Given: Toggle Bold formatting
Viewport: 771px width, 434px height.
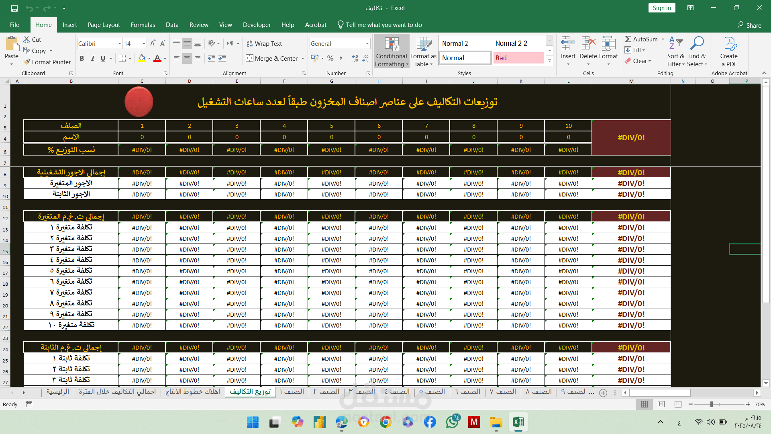Looking at the screenshot, I should point(82,58).
